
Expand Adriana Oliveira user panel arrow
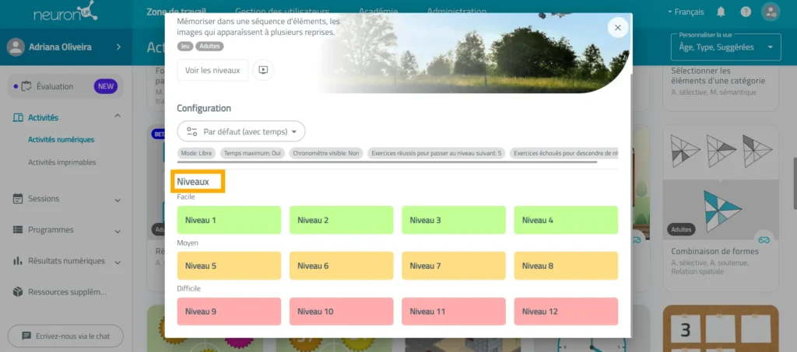(x=118, y=47)
